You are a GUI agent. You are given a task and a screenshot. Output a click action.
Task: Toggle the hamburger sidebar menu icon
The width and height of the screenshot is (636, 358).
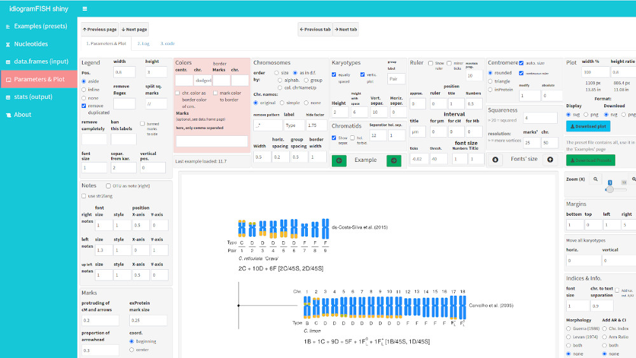(85, 9)
